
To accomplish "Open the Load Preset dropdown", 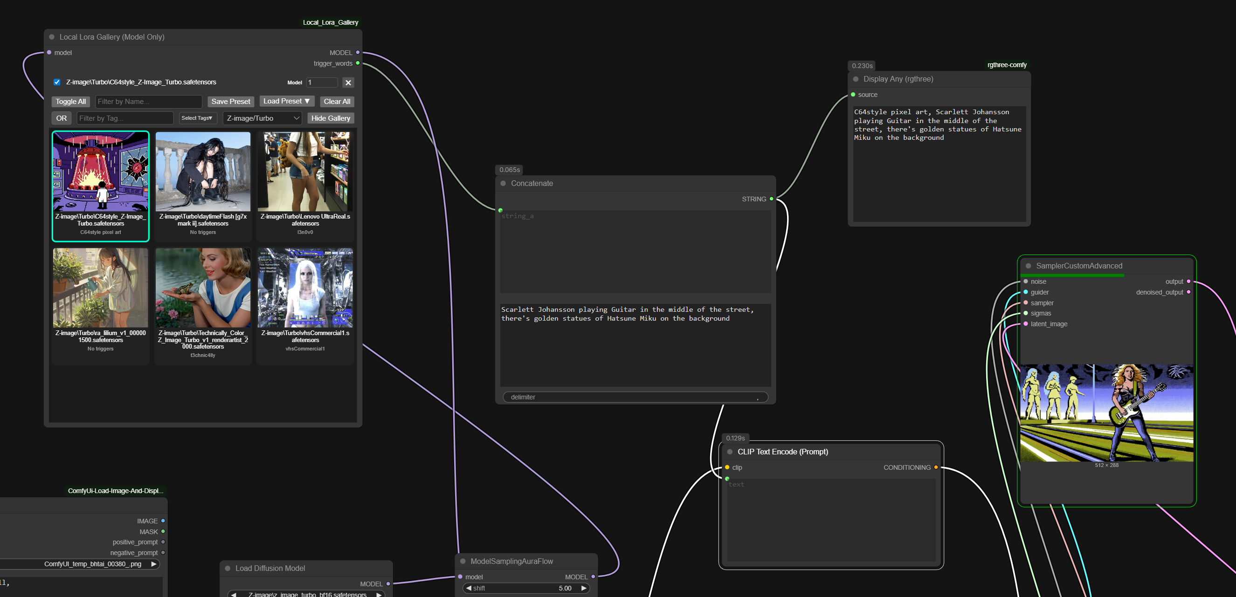I will [x=286, y=101].
